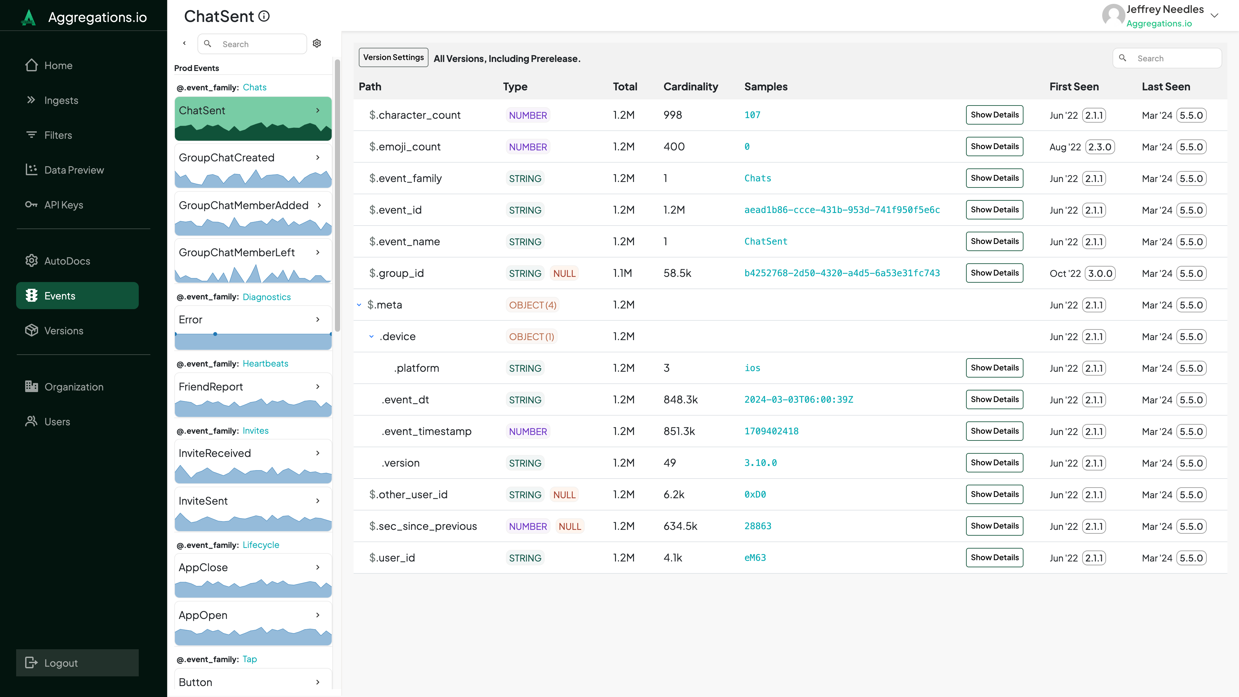Click the back chevron beside event search

(184, 43)
